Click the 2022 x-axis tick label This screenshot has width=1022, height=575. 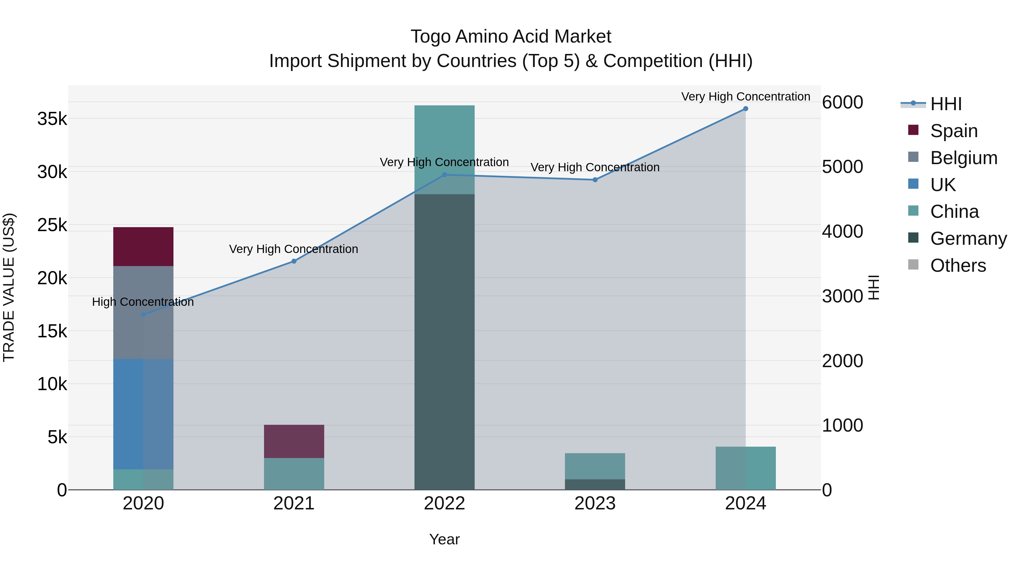(x=444, y=503)
